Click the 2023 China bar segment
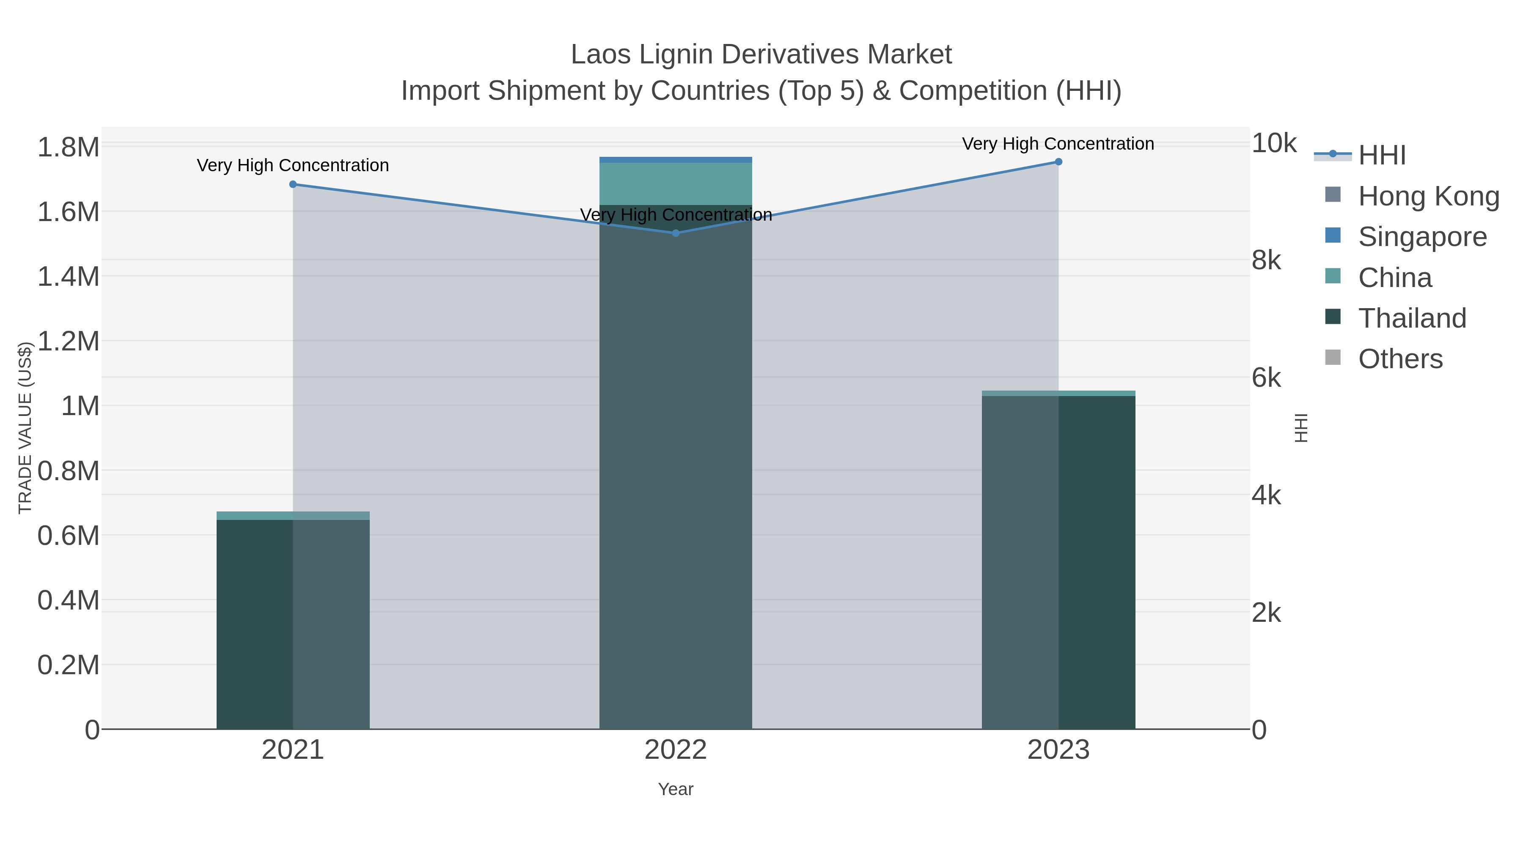 point(1058,394)
